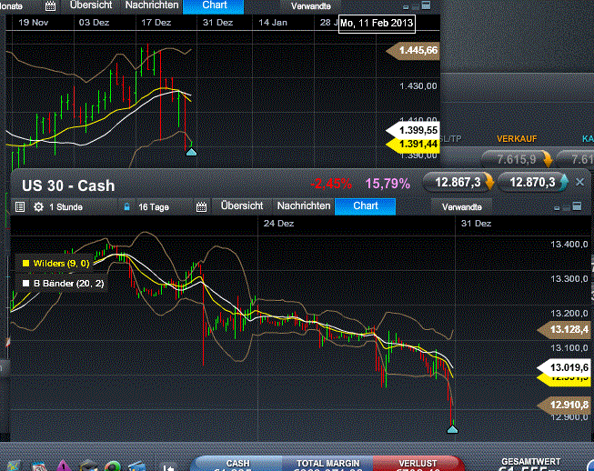Open the calendar icon in the upper chart window
Image resolution: width=594 pixels, height=471 pixels.
50,5
